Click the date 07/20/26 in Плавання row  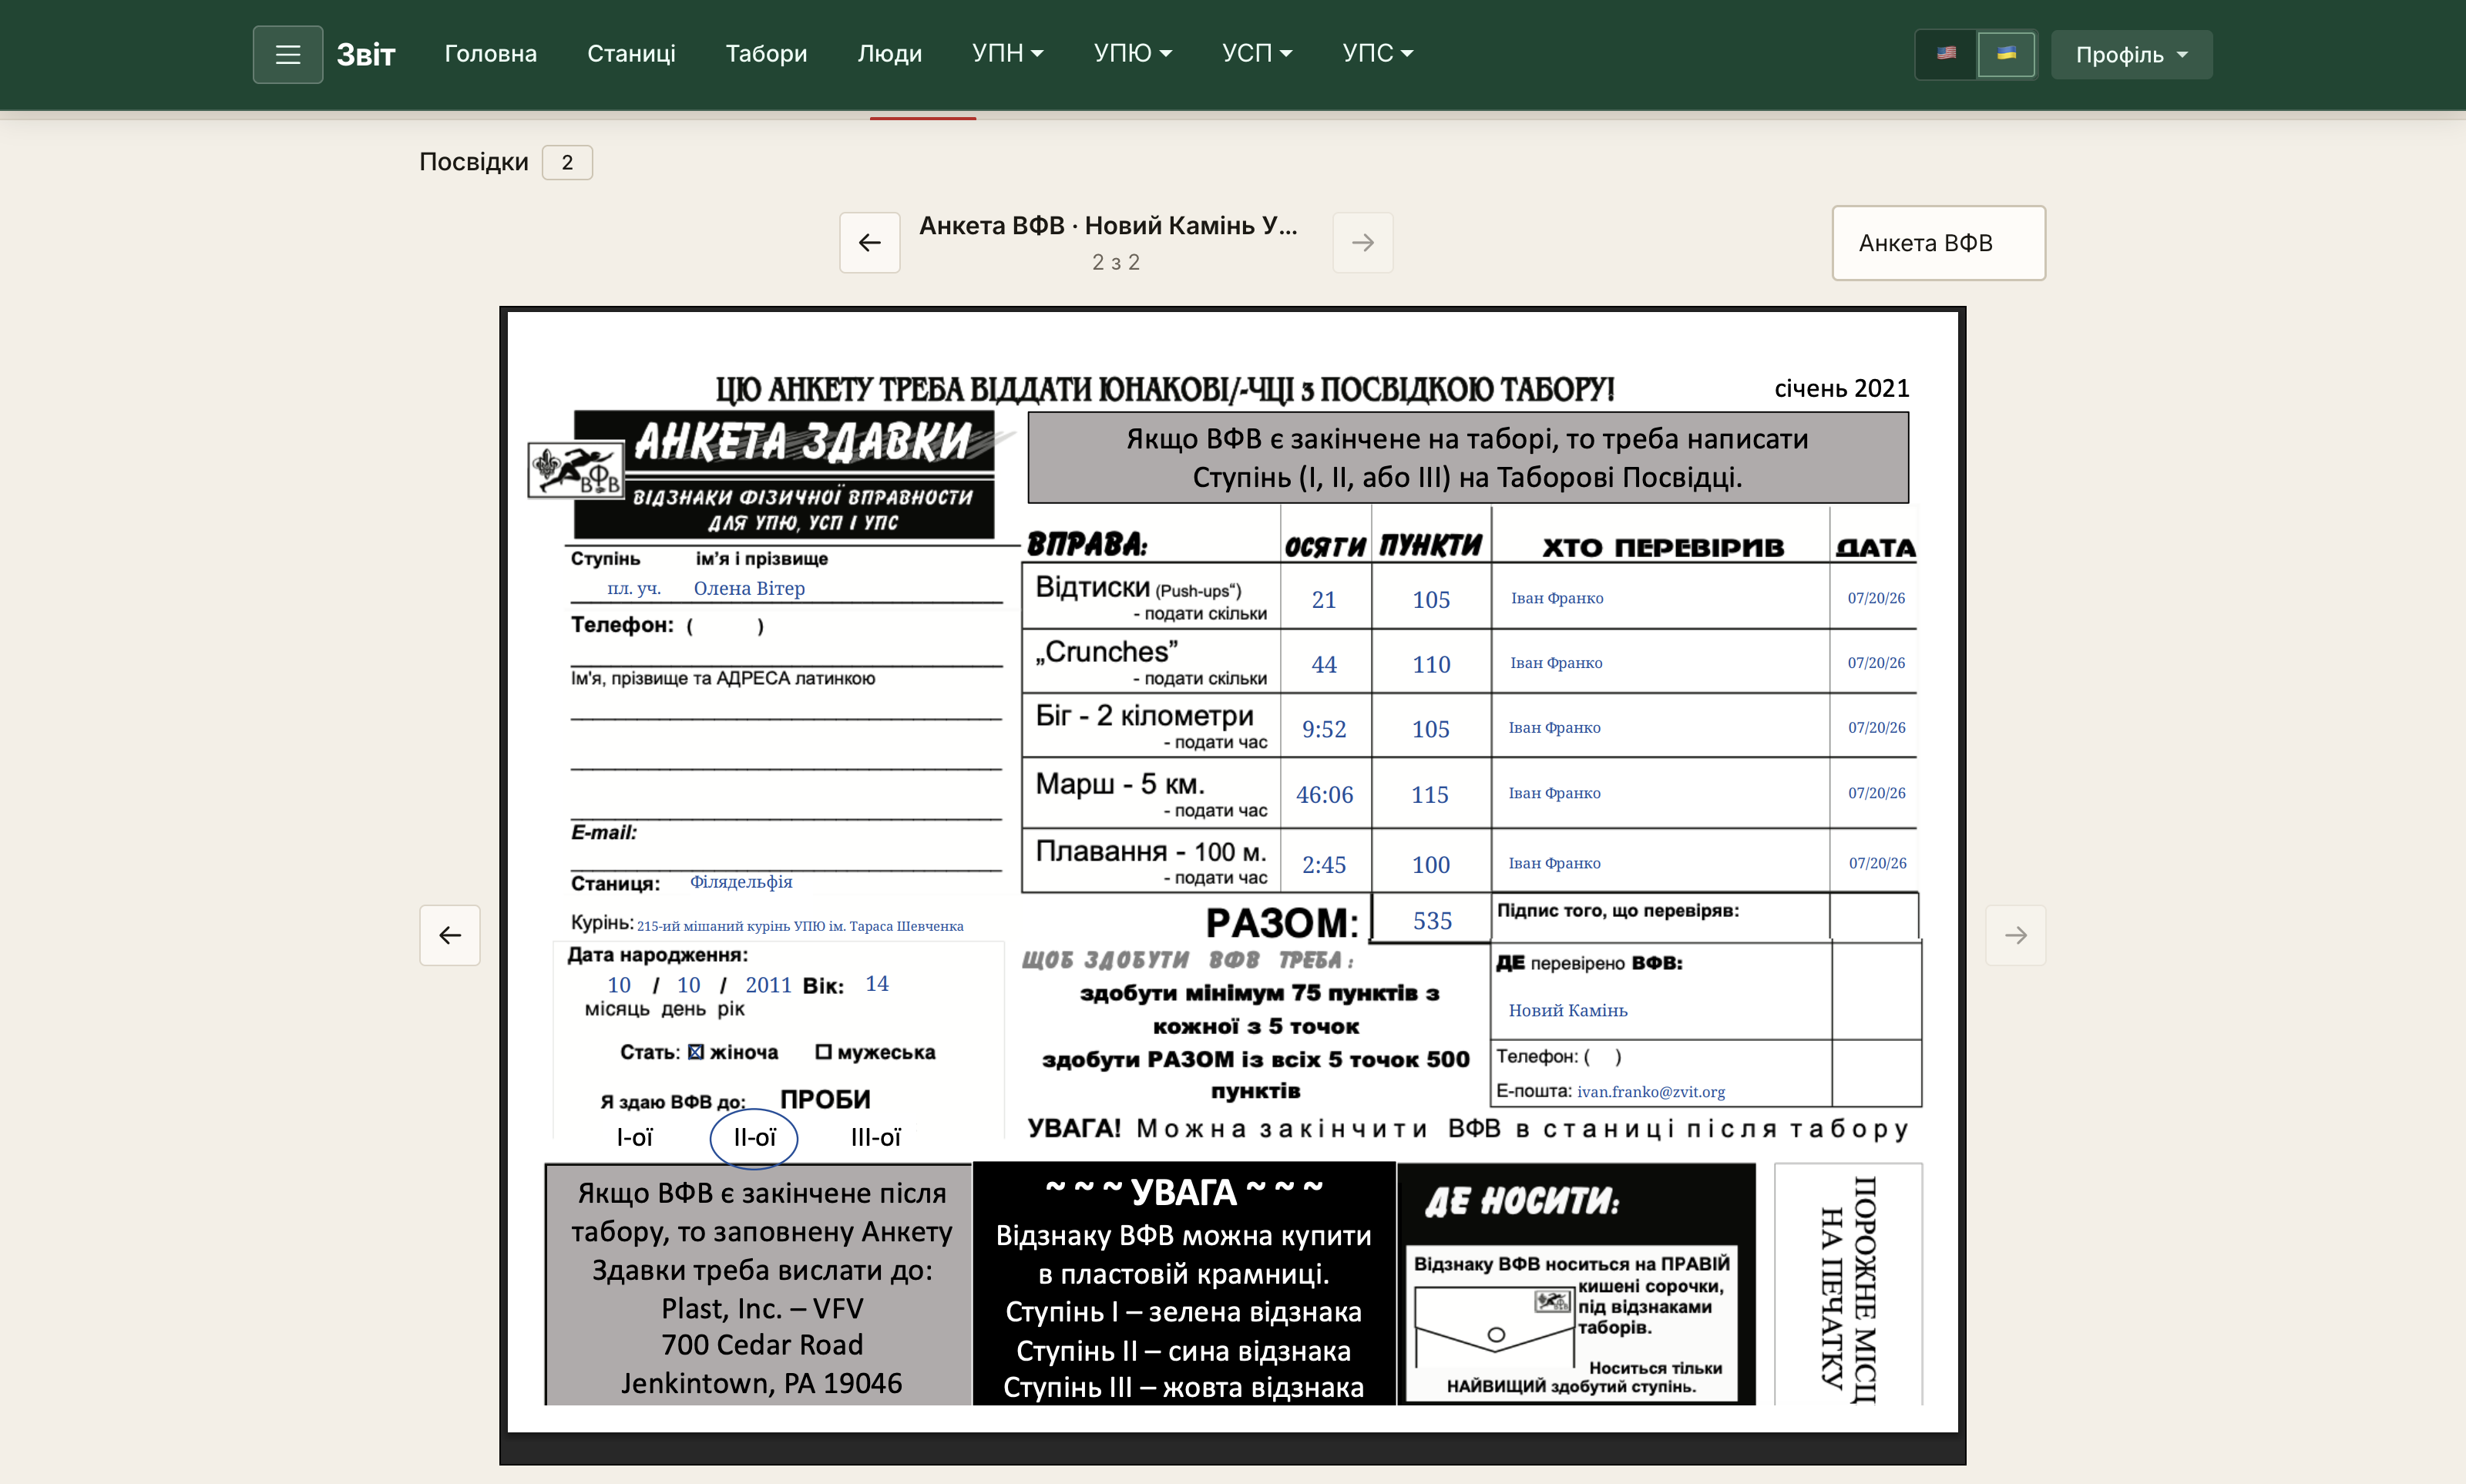coord(1877,863)
